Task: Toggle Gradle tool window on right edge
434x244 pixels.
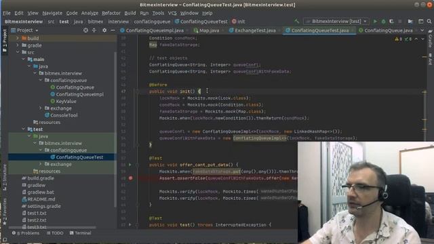Action: (x=430, y=39)
